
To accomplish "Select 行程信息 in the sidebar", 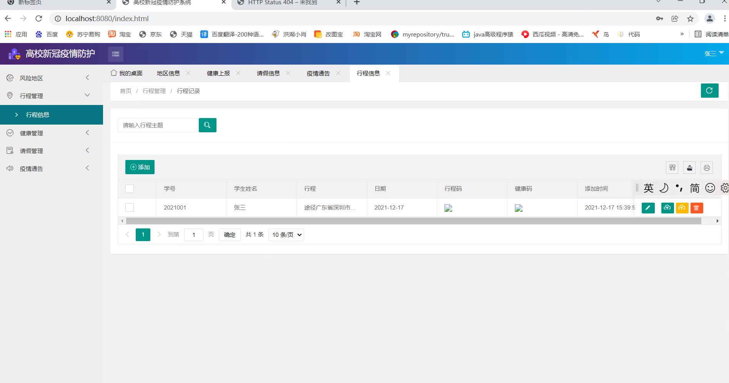I will (52, 115).
